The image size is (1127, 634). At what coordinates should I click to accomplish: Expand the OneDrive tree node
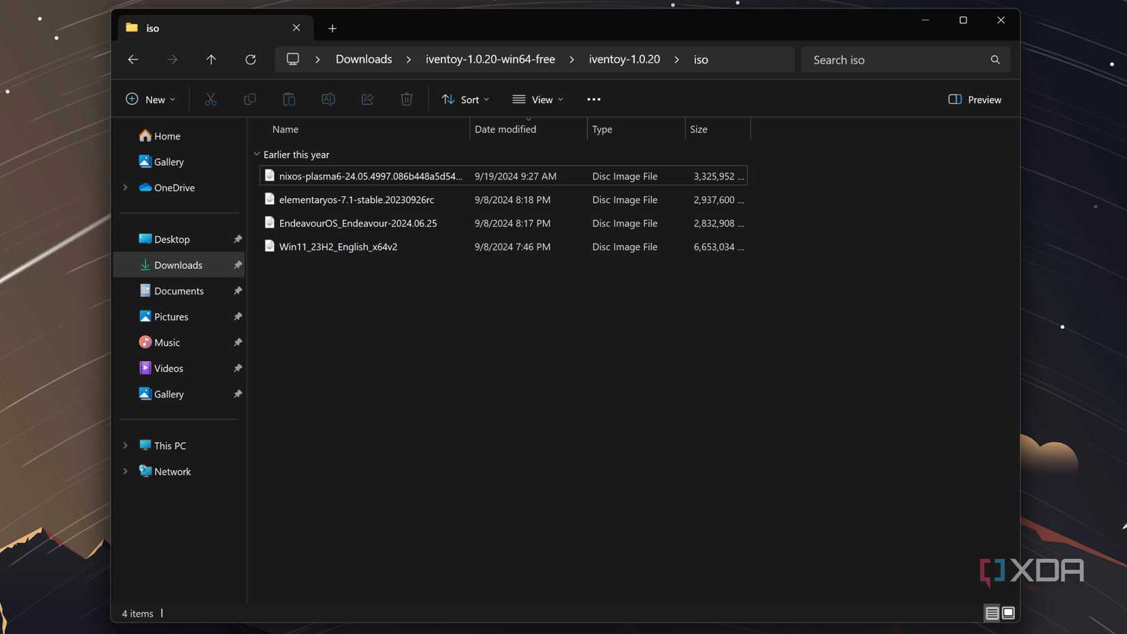(x=126, y=187)
